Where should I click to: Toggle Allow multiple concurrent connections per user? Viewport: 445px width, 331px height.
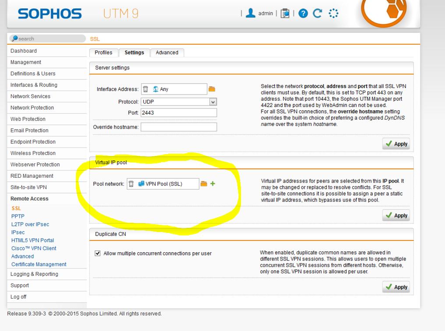pos(98,253)
